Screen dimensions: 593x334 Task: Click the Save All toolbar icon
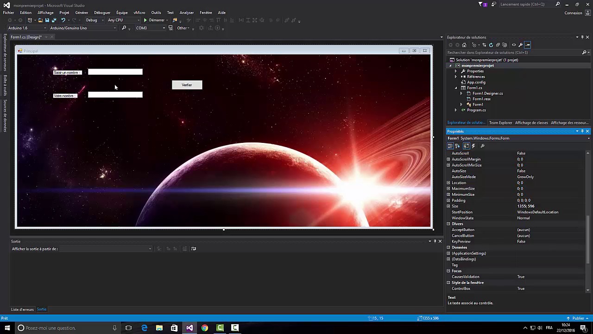click(x=54, y=20)
